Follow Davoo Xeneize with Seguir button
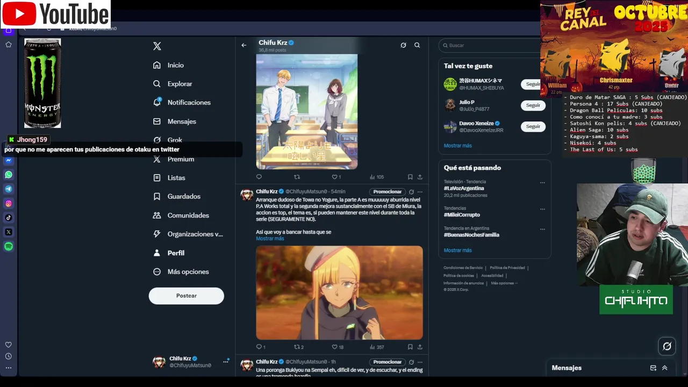688x387 pixels. point(533,127)
